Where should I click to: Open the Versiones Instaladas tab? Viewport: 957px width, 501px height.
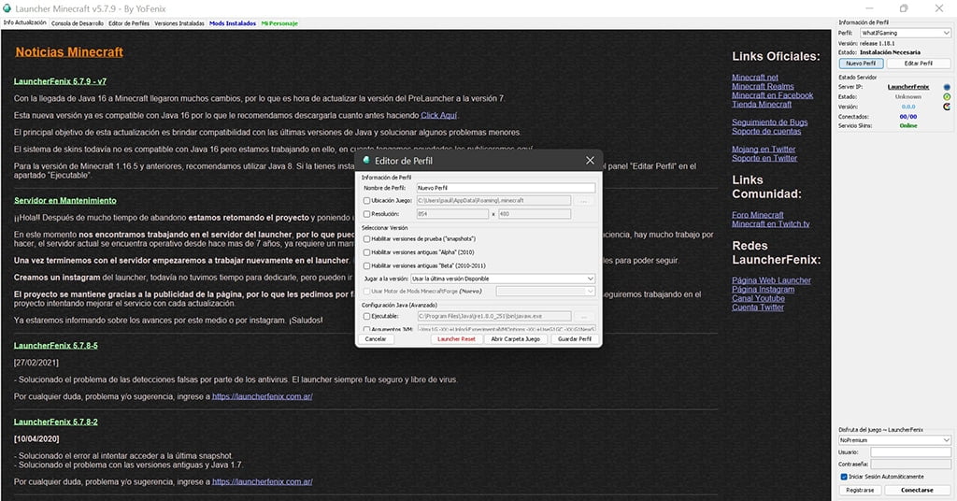tap(179, 23)
